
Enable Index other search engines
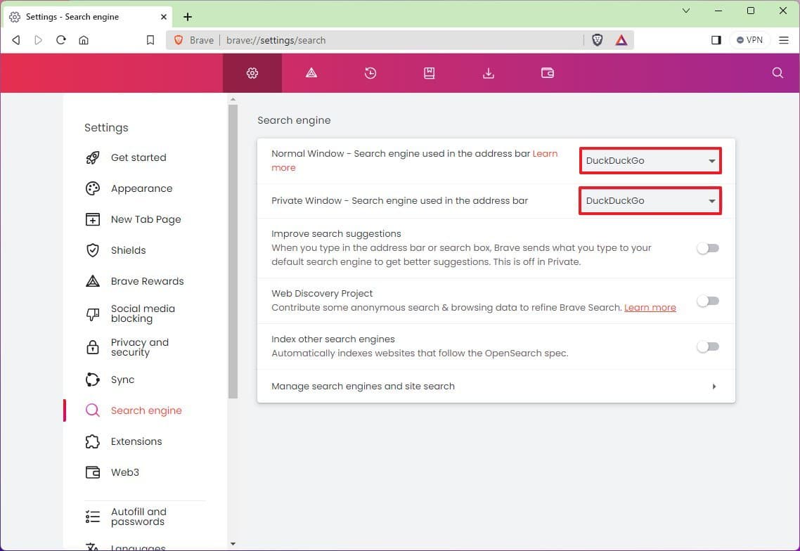708,346
